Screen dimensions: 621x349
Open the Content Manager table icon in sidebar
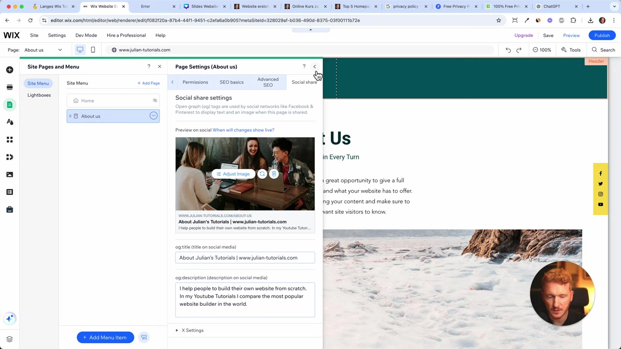coord(10,192)
